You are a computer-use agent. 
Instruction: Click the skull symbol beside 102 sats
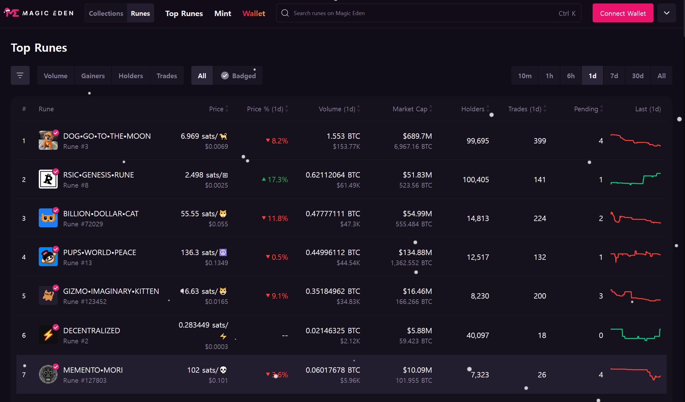pyautogui.click(x=223, y=370)
